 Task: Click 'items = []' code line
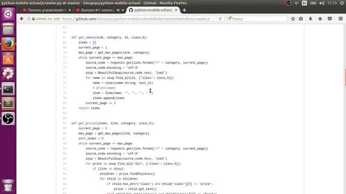click(87, 43)
